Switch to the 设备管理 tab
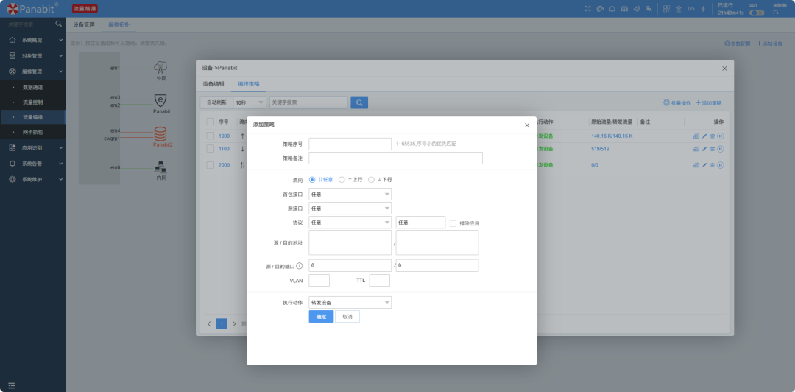The height and width of the screenshot is (392, 795). [84, 24]
